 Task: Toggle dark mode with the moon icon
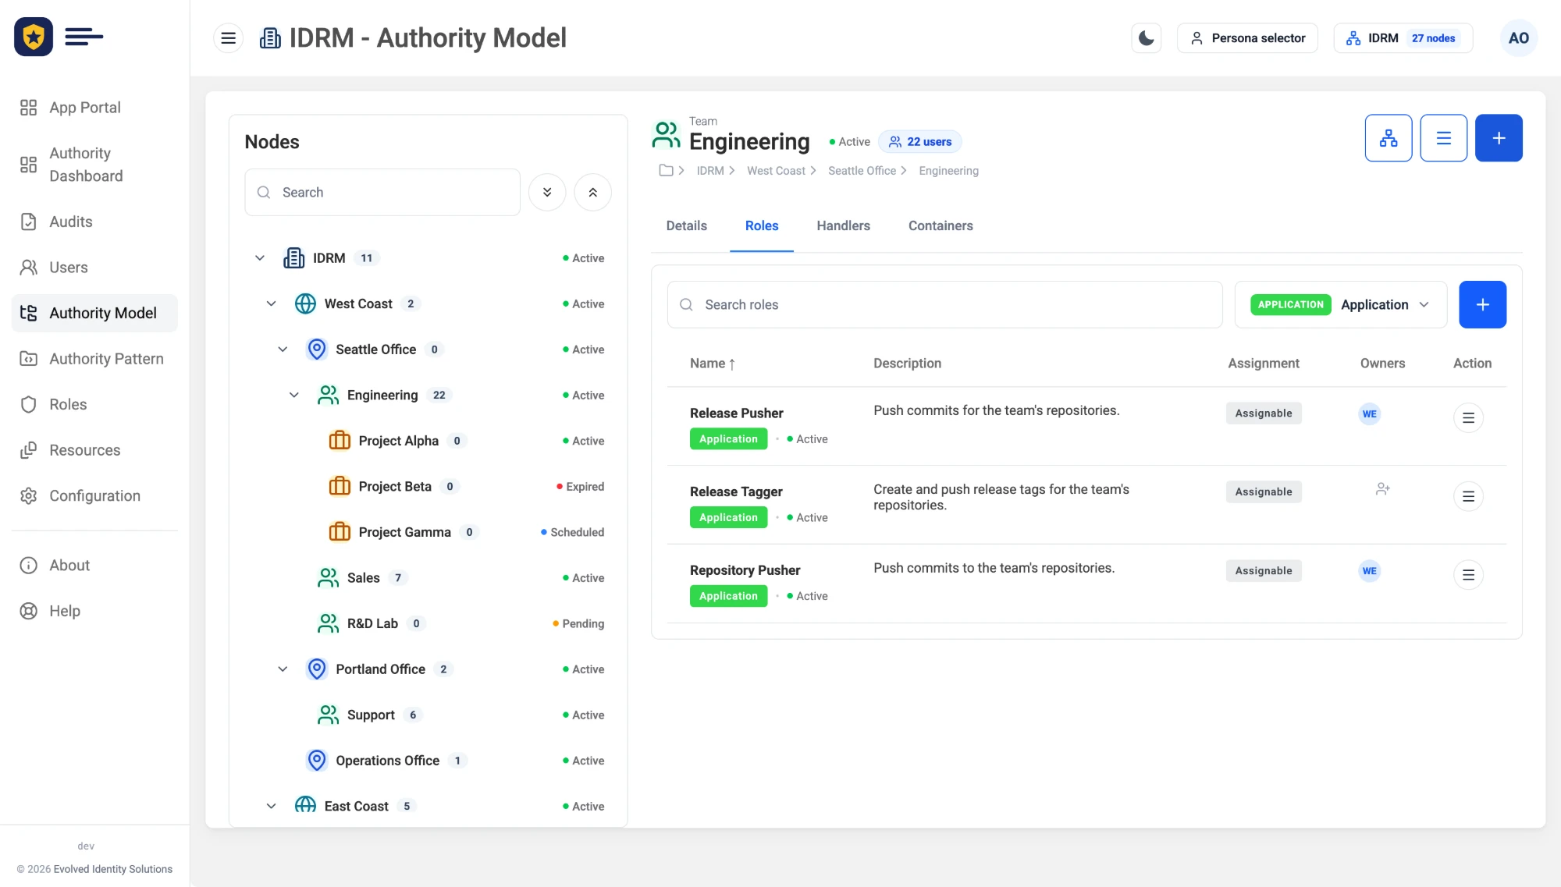[x=1146, y=37]
